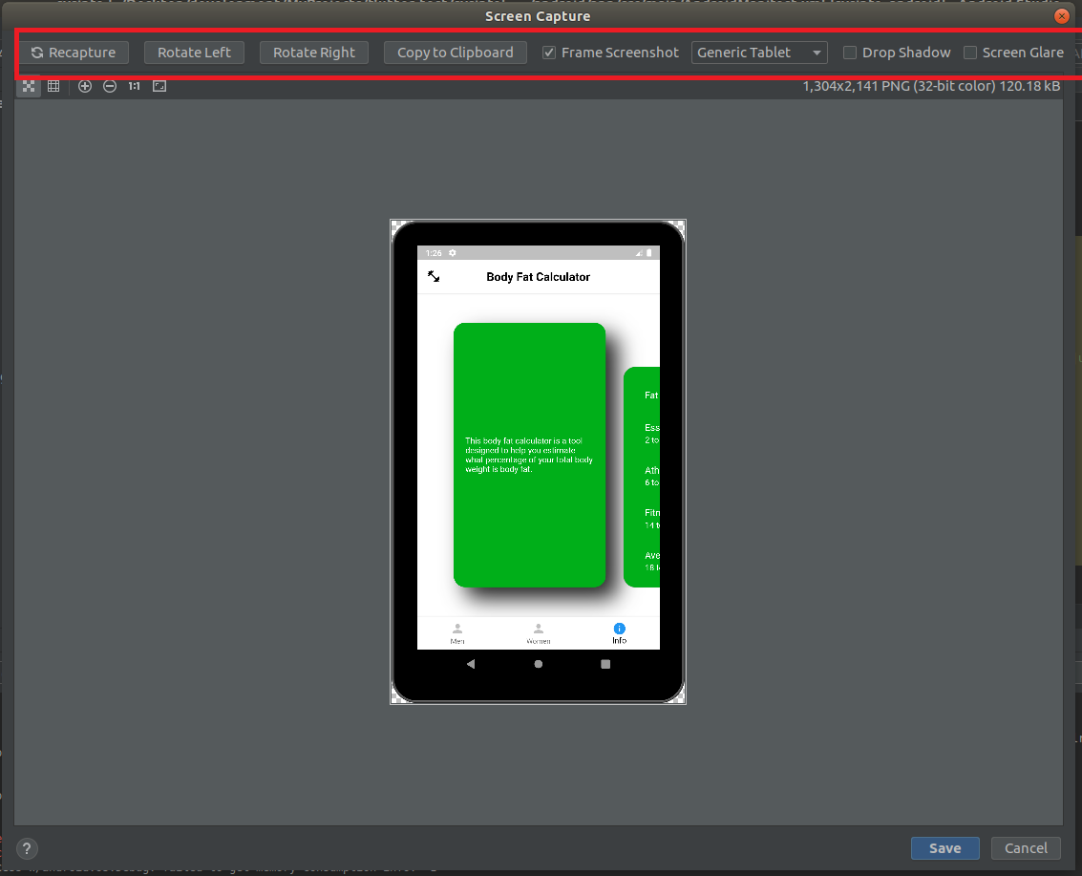View the screenshot at 1:1 actual size

click(x=134, y=86)
